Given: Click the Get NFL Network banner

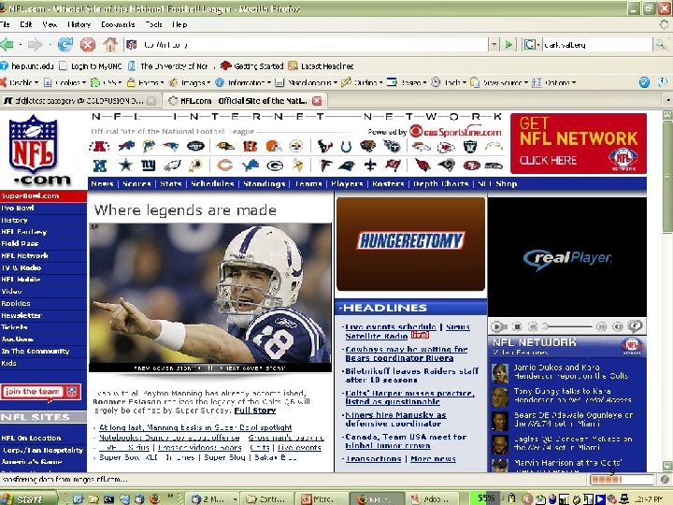Looking at the screenshot, I should click(x=579, y=143).
